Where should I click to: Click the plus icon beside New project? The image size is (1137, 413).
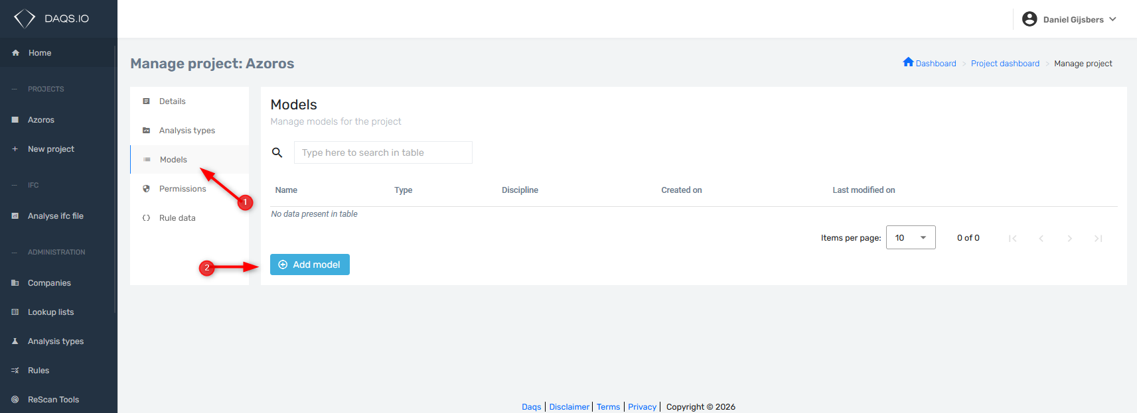tap(15, 149)
